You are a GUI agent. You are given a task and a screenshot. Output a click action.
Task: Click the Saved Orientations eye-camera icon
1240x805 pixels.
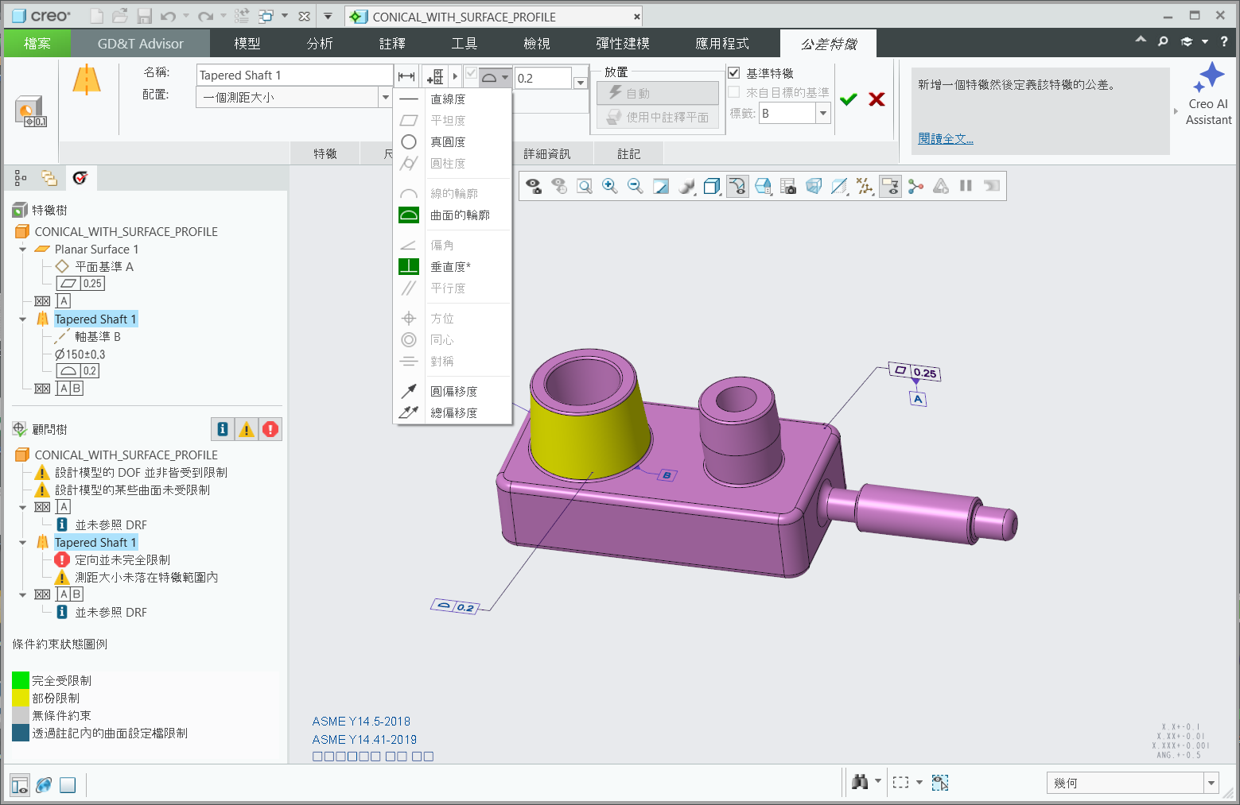pyautogui.click(x=534, y=186)
